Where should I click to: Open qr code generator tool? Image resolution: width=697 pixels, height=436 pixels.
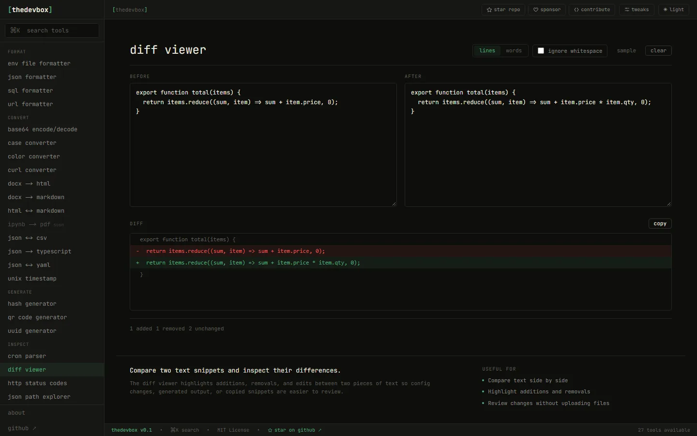point(52,317)
